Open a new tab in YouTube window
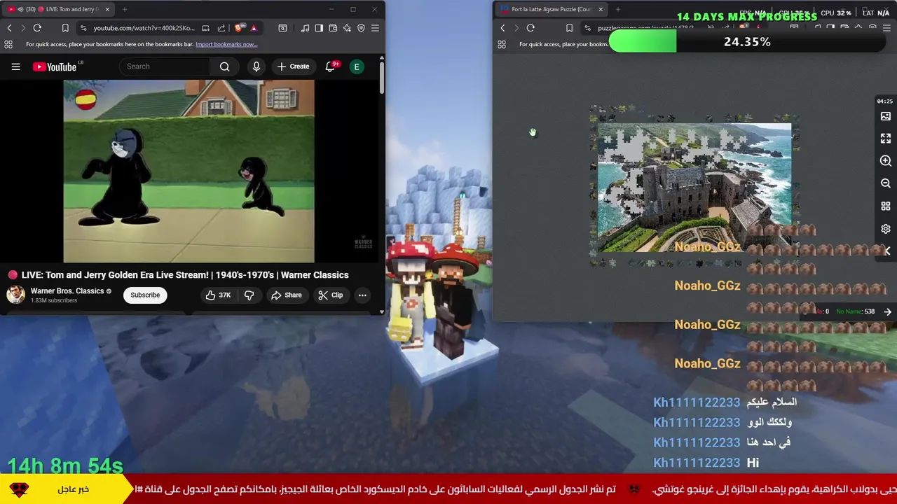Viewport: 897px width, 504px height. click(125, 9)
